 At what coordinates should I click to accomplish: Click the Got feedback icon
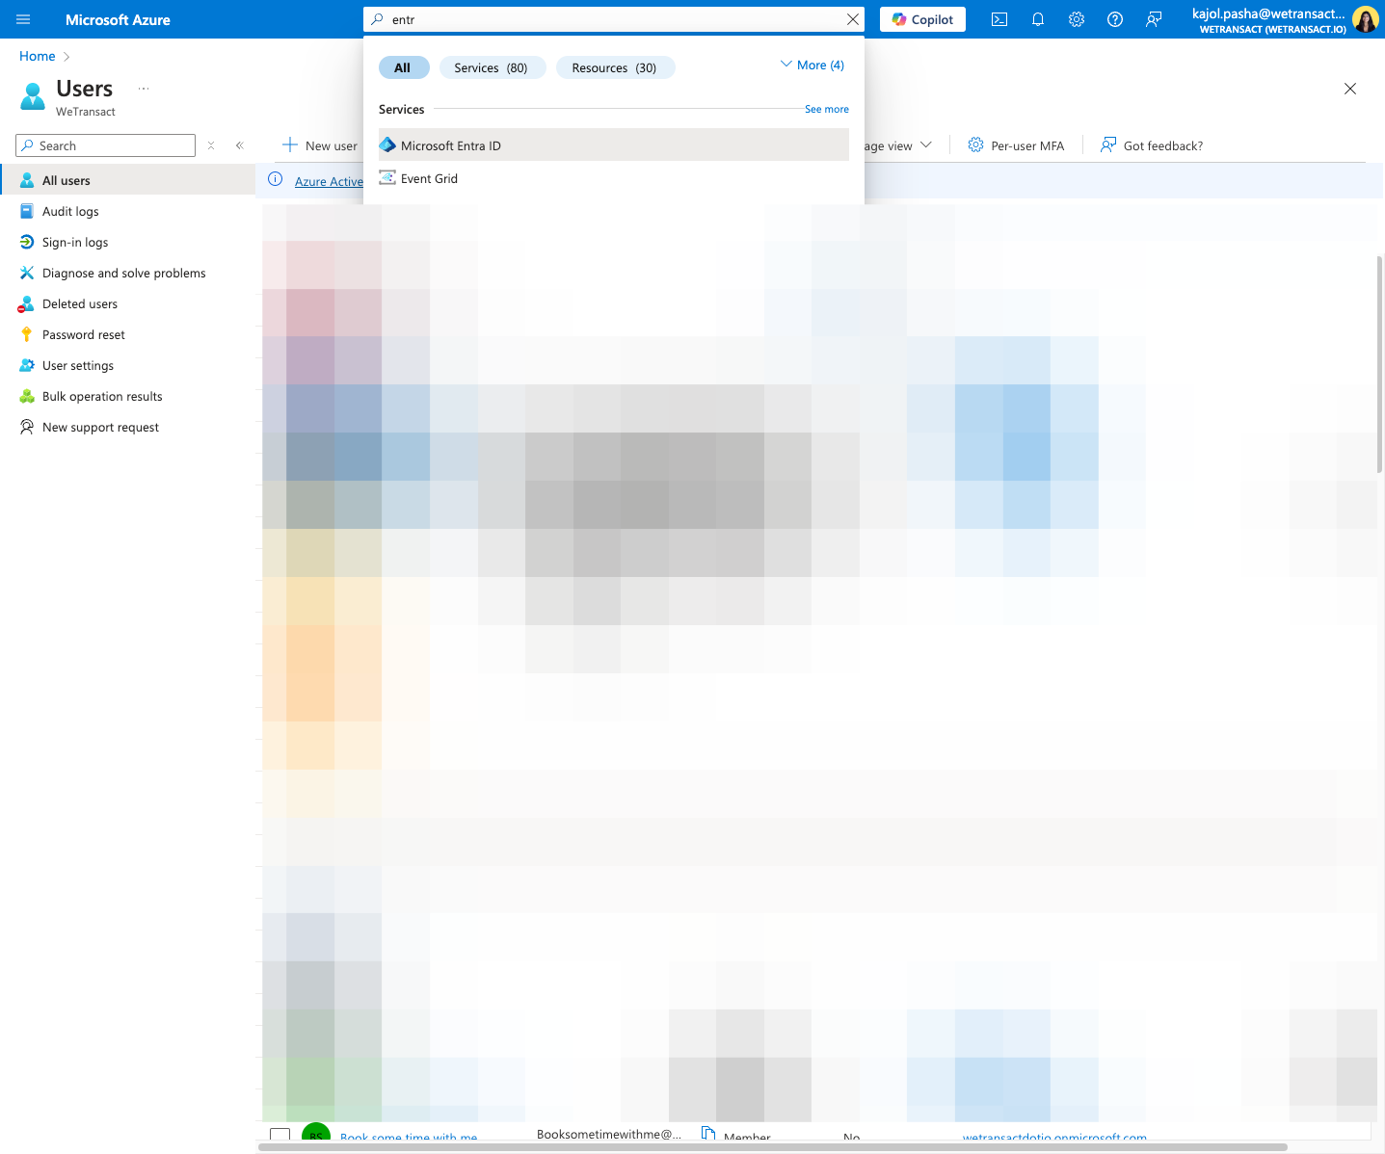[x=1108, y=144]
